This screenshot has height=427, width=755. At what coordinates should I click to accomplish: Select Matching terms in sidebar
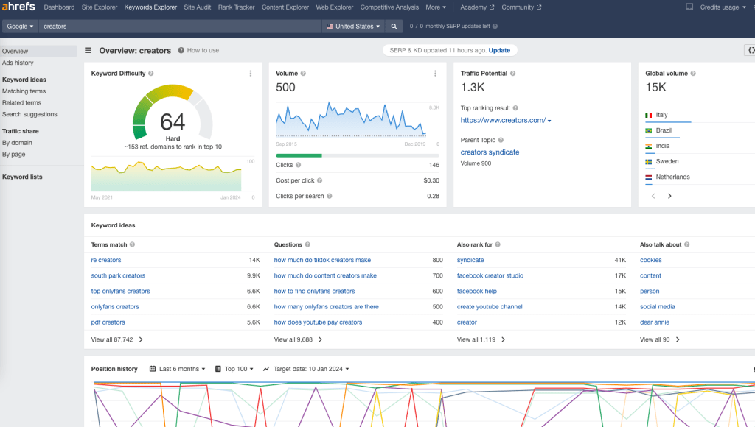24,91
